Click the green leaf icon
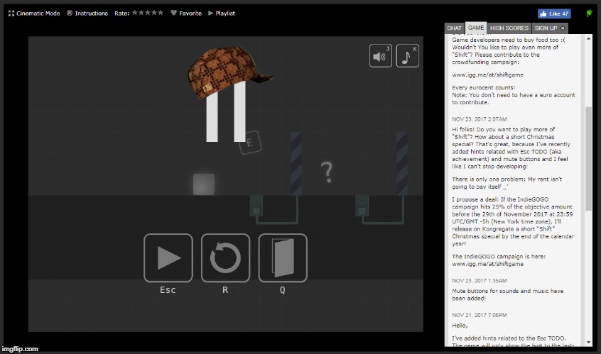The width and height of the screenshot is (601, 354). 588,13
